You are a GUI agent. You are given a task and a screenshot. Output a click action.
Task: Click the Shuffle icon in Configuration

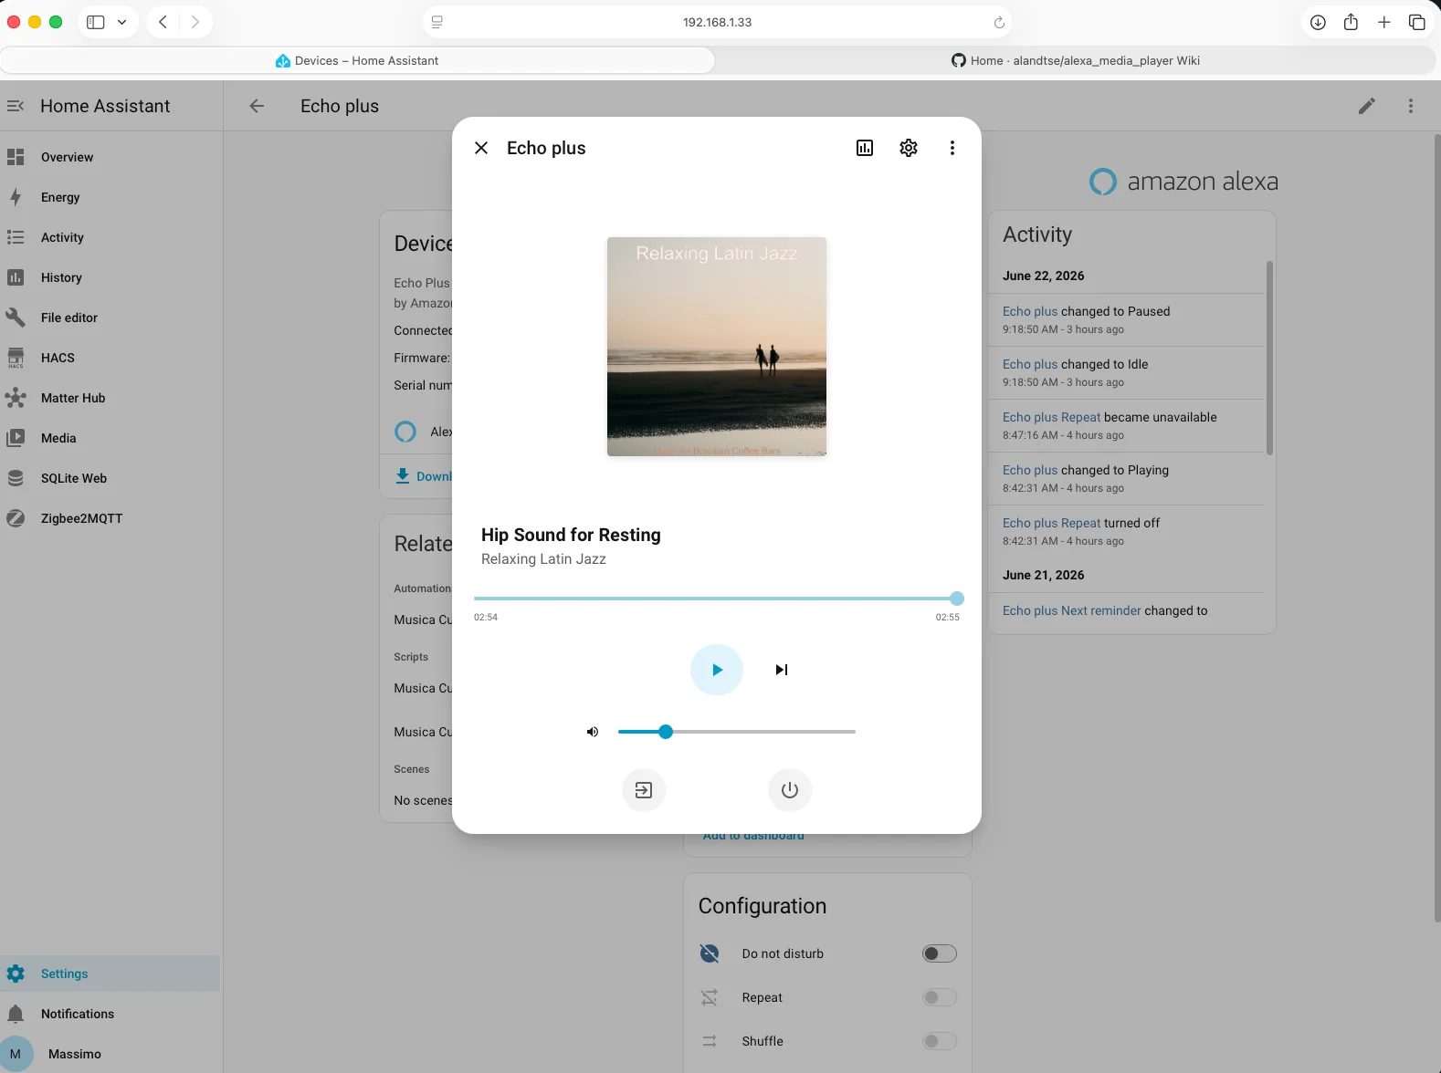pos(710,1041)
